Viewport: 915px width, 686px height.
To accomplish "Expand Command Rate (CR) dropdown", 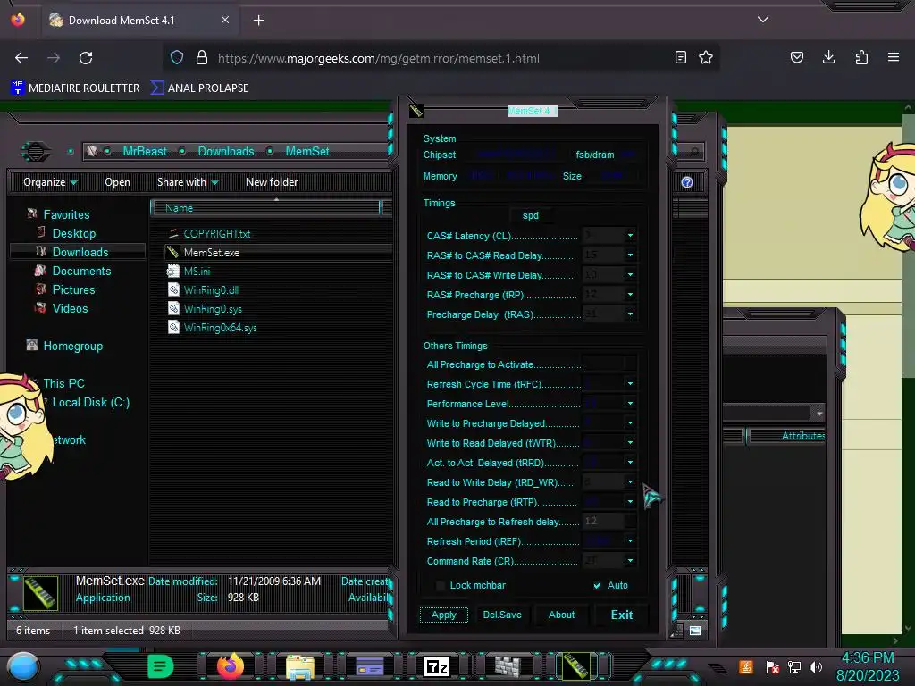I will coord(630,561).
